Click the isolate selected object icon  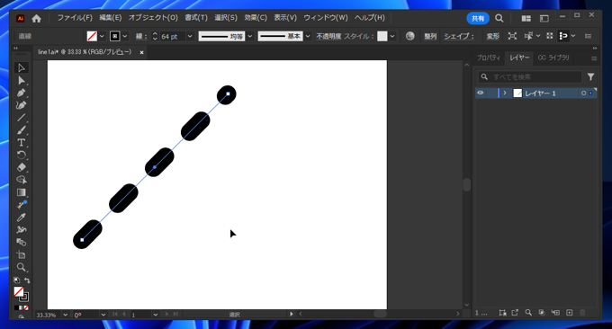(x=512, y=36)
